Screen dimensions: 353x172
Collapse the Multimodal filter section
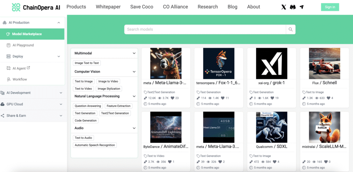point(134,53)
